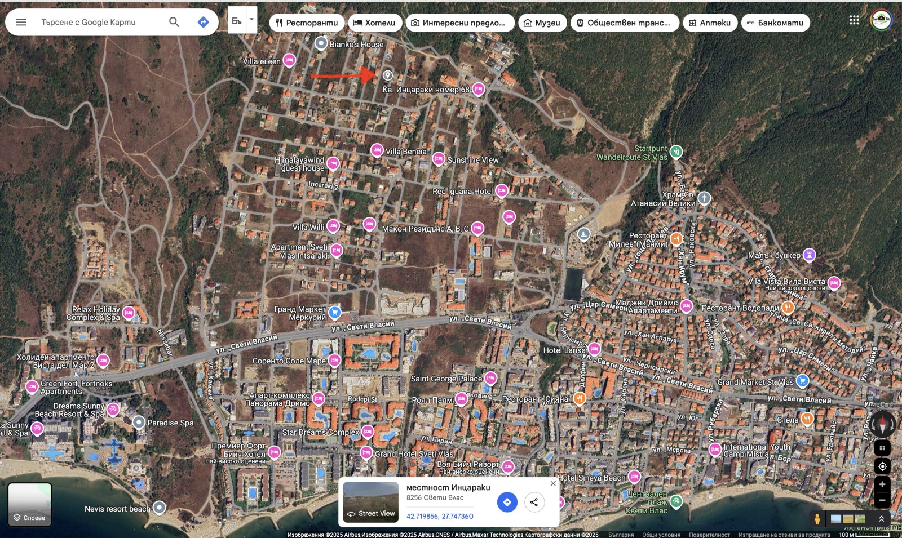Toggle the Хотели filter chip
This screenshot has width=902, height=538.
[374, 23]
